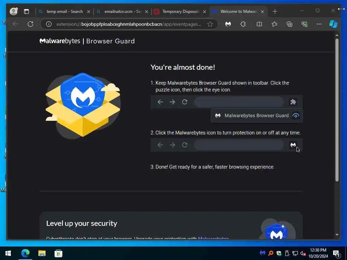Close the emailnator.ocm tab
The height and width of the screenshot is (260, 347).
(x=146, y=12)
